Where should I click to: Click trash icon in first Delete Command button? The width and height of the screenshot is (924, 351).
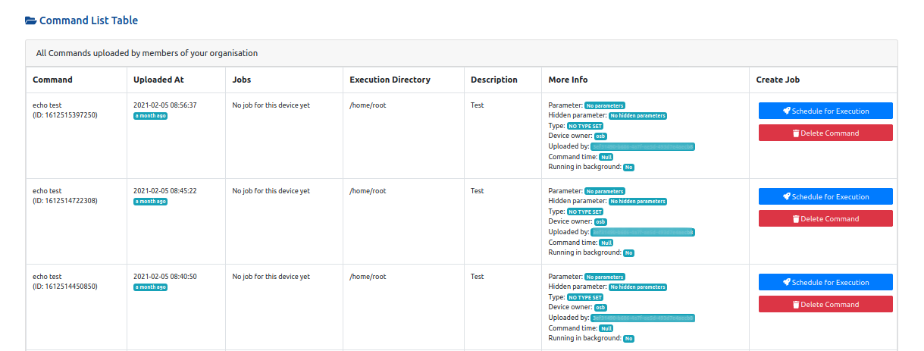click(x=796, y=133)
